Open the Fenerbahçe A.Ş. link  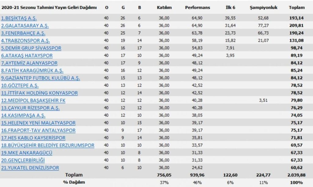click(24, 33)
